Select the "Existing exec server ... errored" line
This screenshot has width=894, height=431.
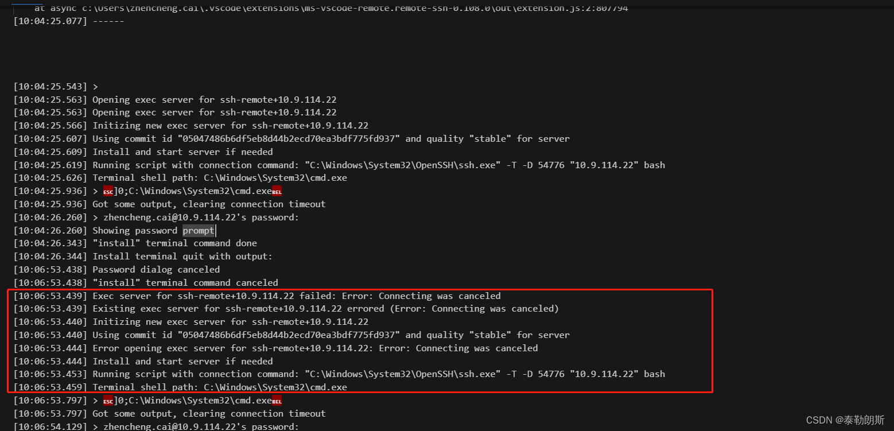[x=325, y=309]
